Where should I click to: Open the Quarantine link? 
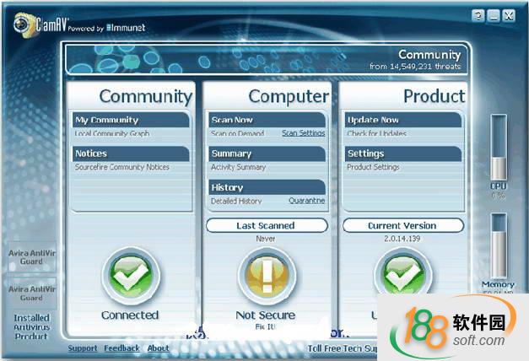(306, 201)
